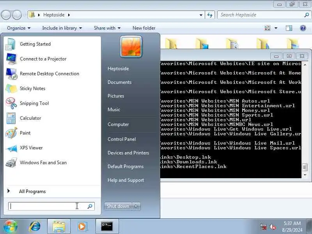Image resolution: width=312 pixels, height=234 pixels.
Task: Open the address bar history dropdown arrow
Action: pyautogui.click(x=201, y=15)
